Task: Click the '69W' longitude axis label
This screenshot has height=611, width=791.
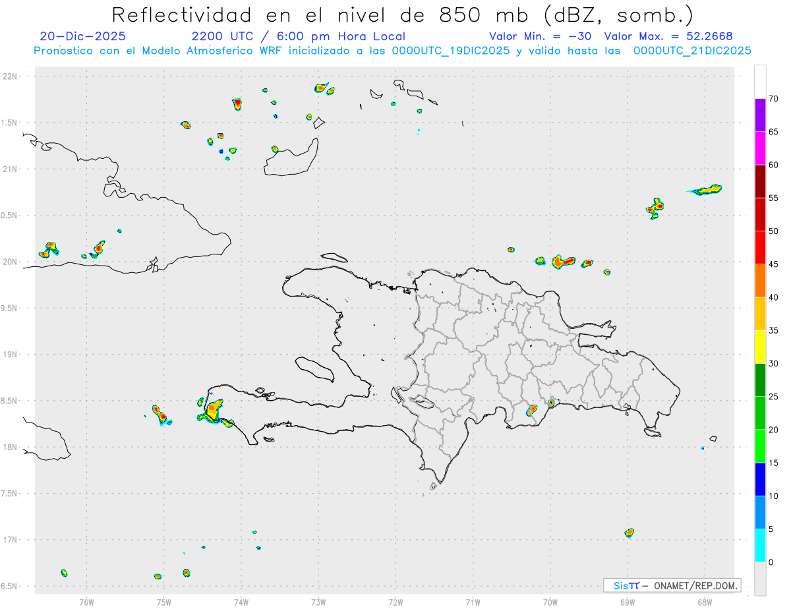Action: click(x=627, y=601)
